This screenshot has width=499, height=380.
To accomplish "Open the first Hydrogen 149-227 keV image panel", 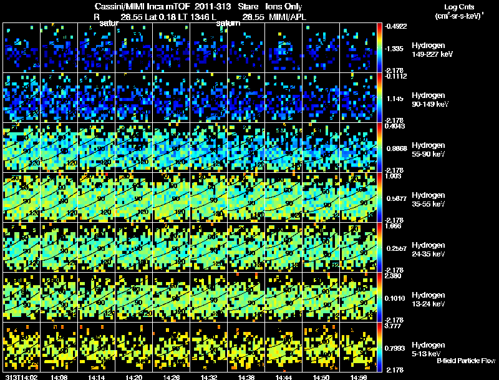I will click(21, 47).
